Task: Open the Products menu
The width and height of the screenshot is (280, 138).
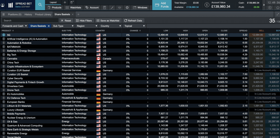Action: [x=55, y=7]
